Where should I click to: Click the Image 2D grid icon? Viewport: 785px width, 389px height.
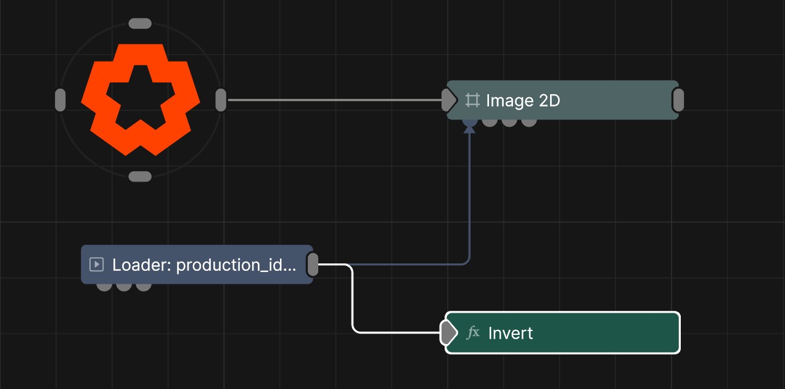[472, 100]
